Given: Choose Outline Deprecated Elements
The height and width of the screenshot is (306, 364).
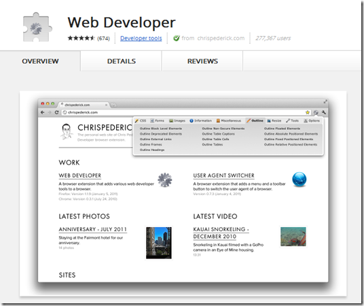Looking at the screenshot, I should 161,134.
